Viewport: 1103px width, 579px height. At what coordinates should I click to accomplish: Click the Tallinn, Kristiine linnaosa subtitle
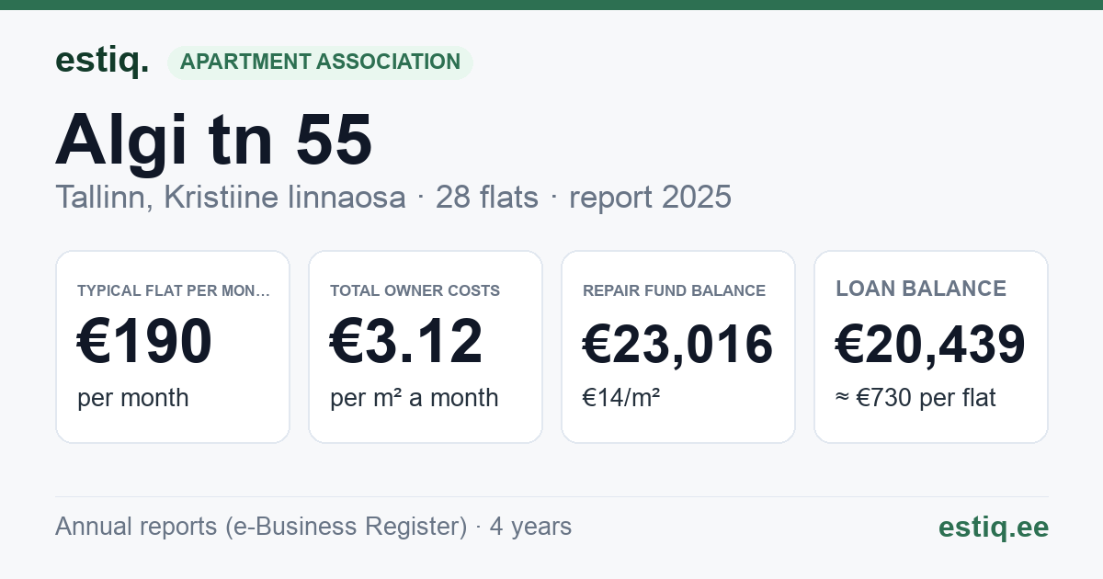tap(231, 197)
